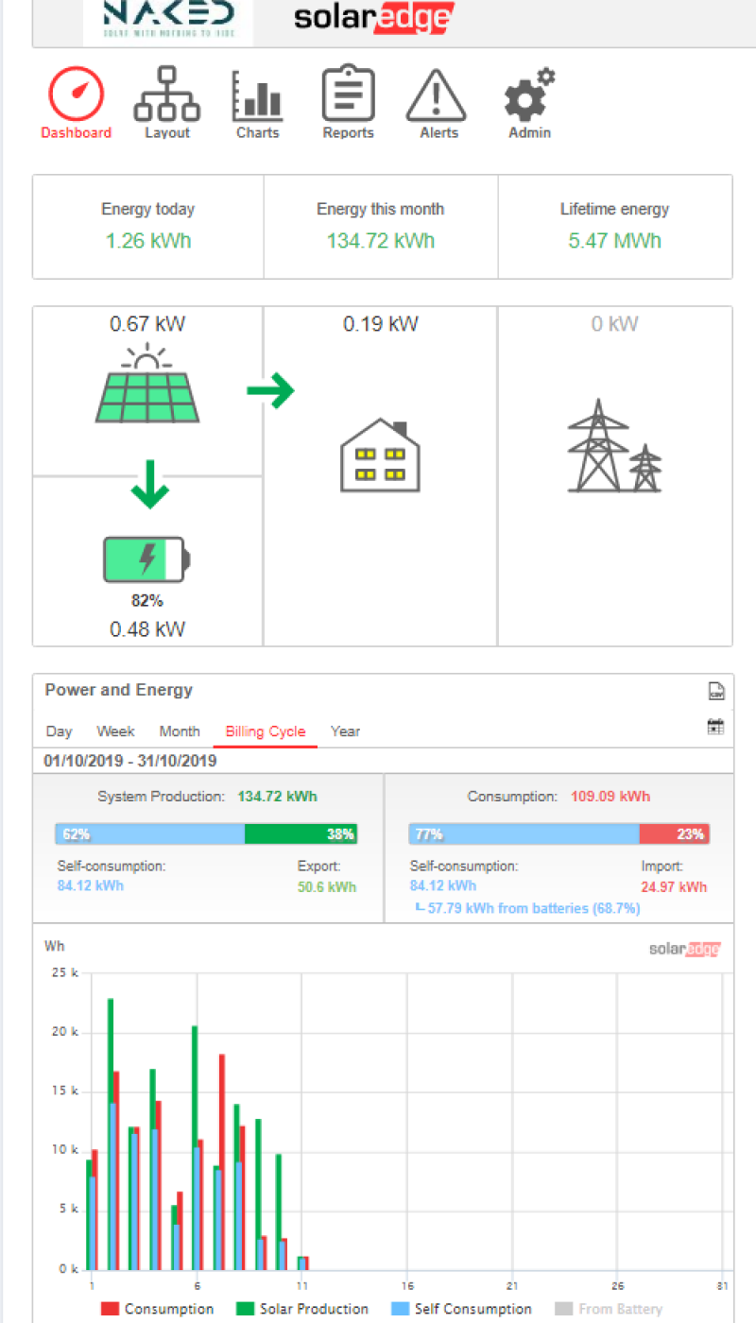Open the Charts bar graph icon
This screenshot has height=1323, width=756.
[257, 95]
